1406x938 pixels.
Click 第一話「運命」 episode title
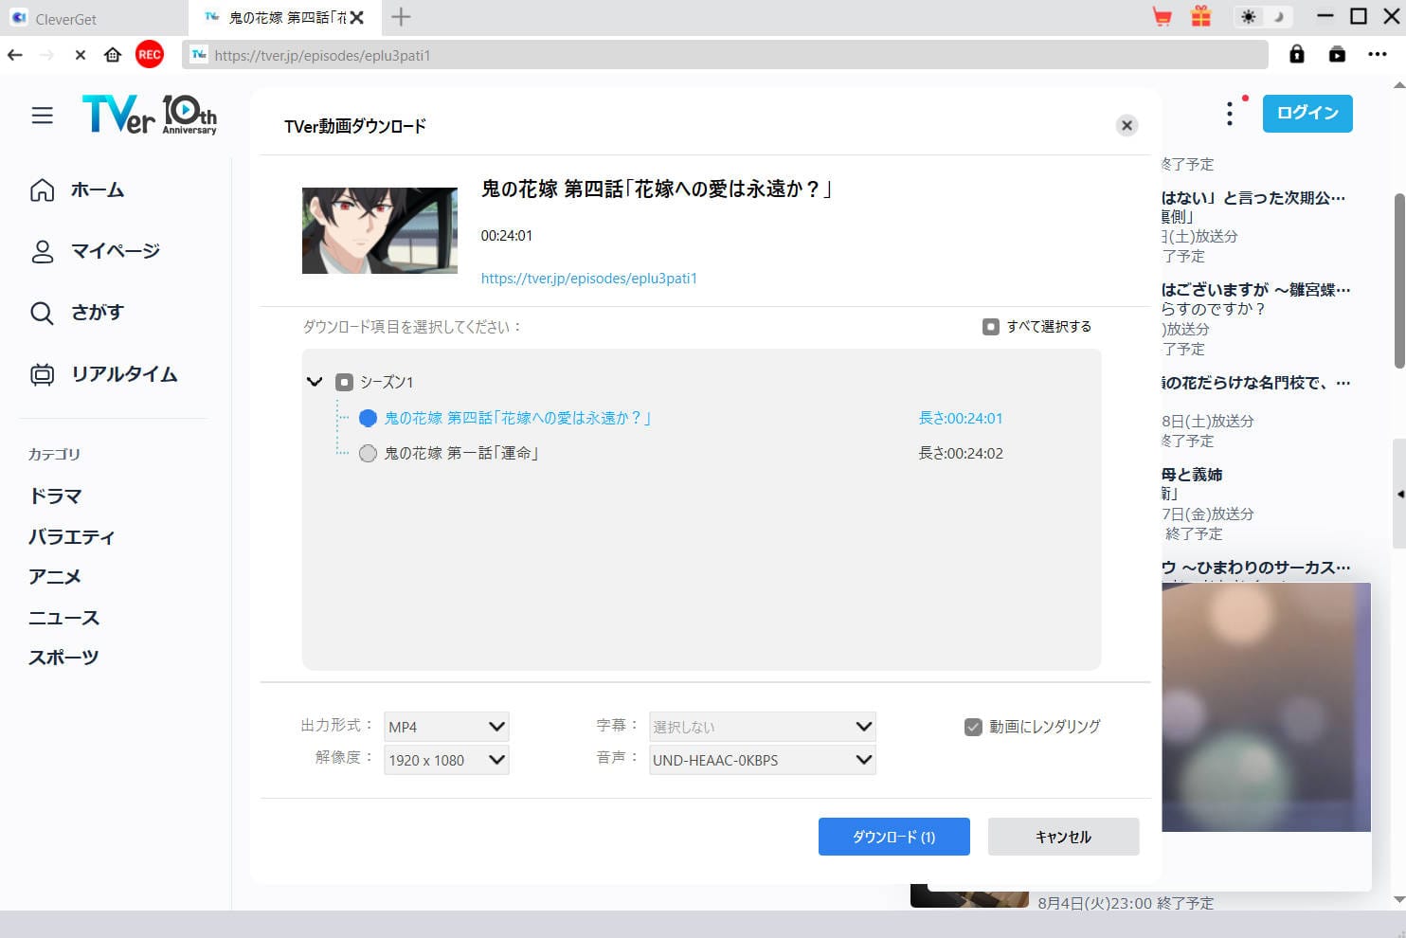click(461, 454)
